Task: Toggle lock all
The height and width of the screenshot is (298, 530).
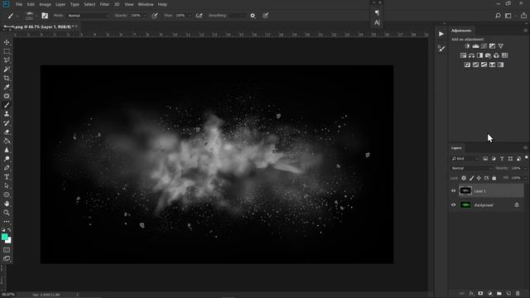Action: (494, 178)
